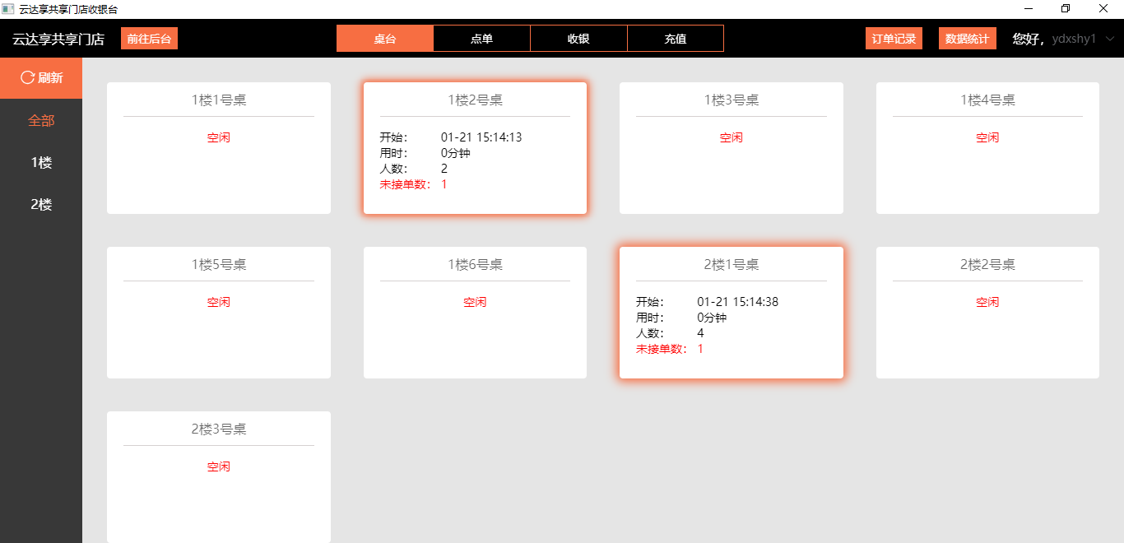The height and width of the screenshot is (543, 1124).
Task: Select 全部 filter in the sidebar
Action: [x=41, y=120]
